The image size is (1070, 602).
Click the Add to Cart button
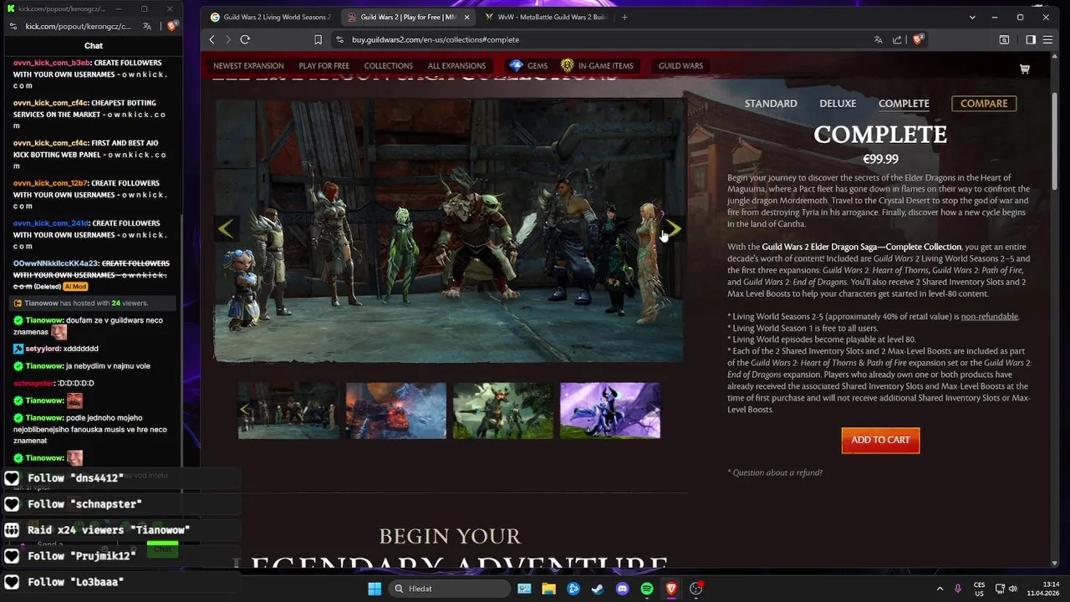(x=880, y=440)
